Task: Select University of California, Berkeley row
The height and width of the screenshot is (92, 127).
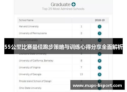Action: (x=63, y=61)
